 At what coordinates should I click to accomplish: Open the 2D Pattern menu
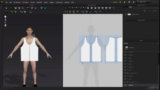point(25,2)
